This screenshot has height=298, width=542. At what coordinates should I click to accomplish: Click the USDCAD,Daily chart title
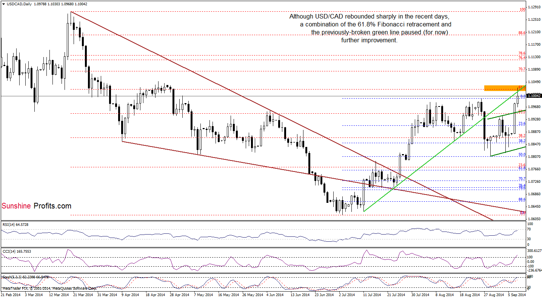19,3
